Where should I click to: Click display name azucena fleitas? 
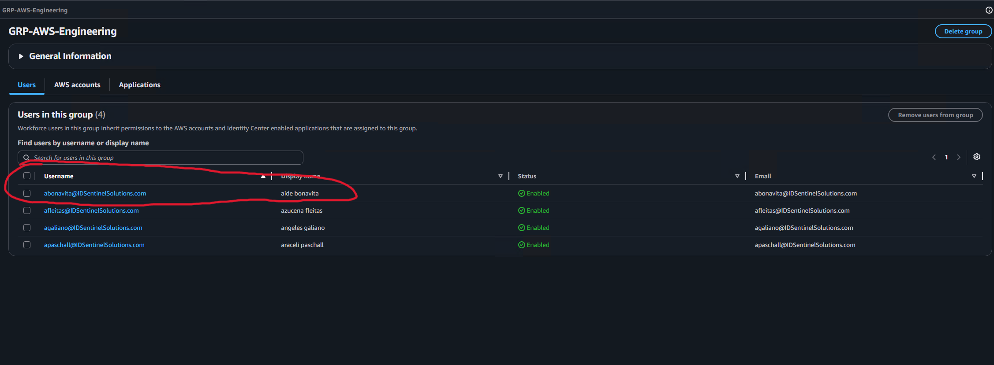coord(302,210)
